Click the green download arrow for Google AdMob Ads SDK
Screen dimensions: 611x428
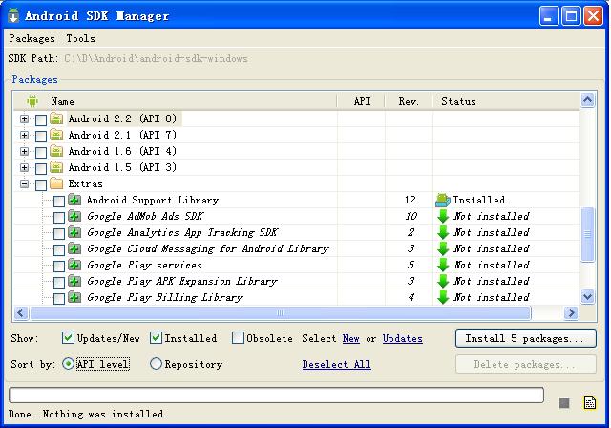point(443,216)
